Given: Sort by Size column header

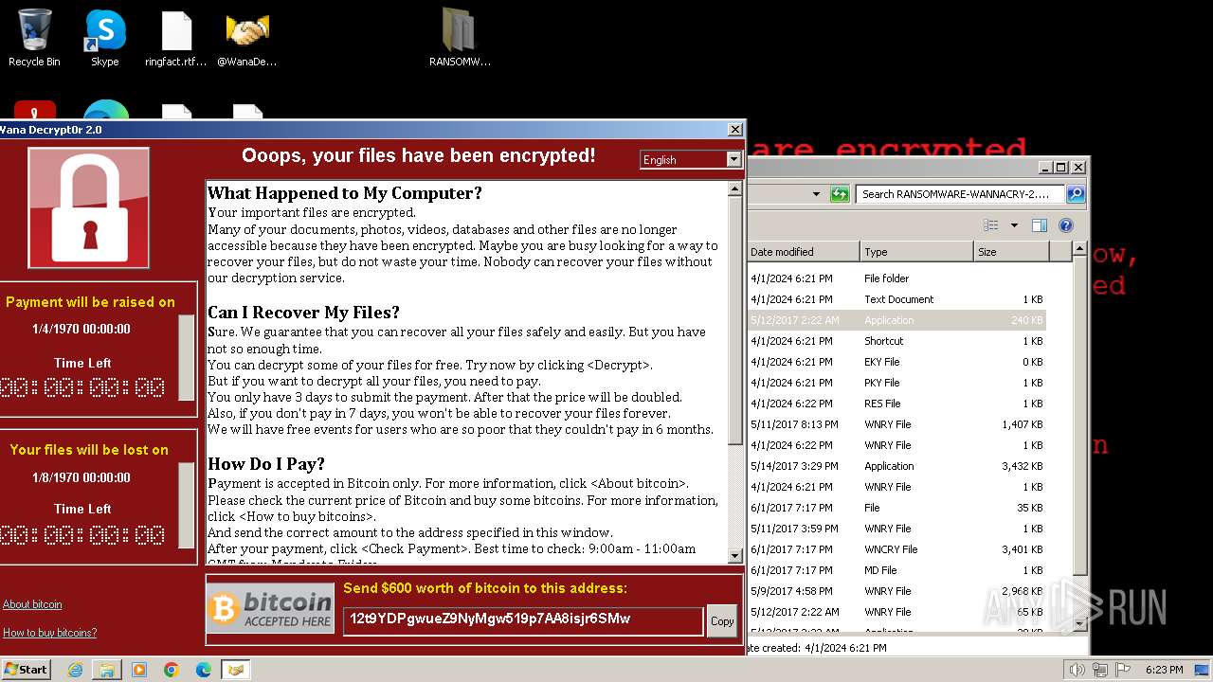Looking at the screenshot, I should click(1011, 252).
